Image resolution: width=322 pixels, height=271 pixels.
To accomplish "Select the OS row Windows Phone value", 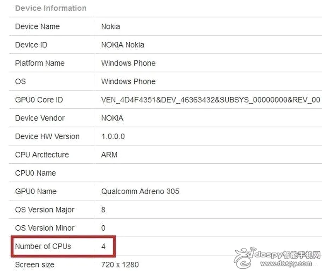I will point(128,81).
